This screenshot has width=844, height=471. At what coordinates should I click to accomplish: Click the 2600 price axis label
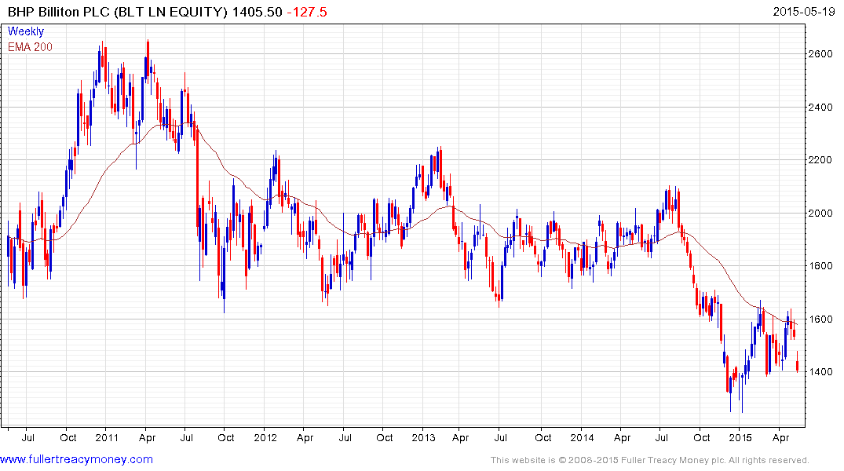pos(821,54)
